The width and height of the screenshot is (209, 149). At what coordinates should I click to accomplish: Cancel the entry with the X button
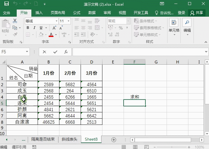[44, 52]
